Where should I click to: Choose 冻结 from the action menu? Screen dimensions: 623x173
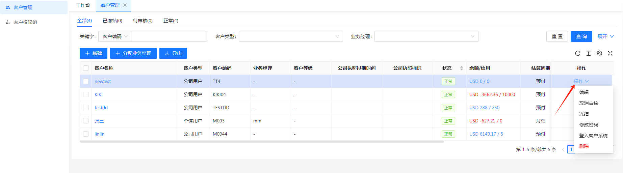[x=584, y=114]
